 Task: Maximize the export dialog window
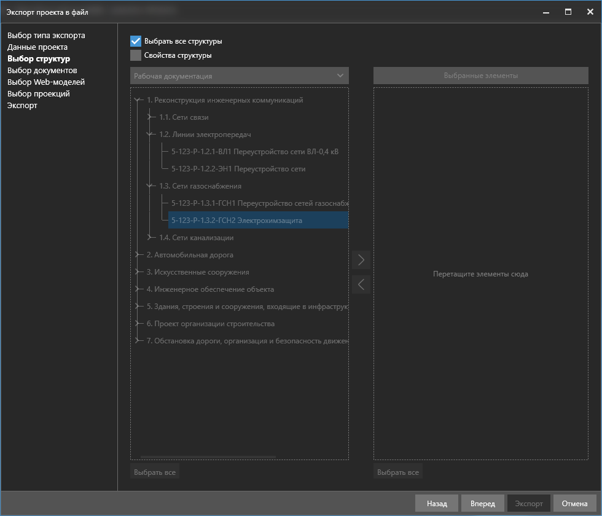point(568,12)
